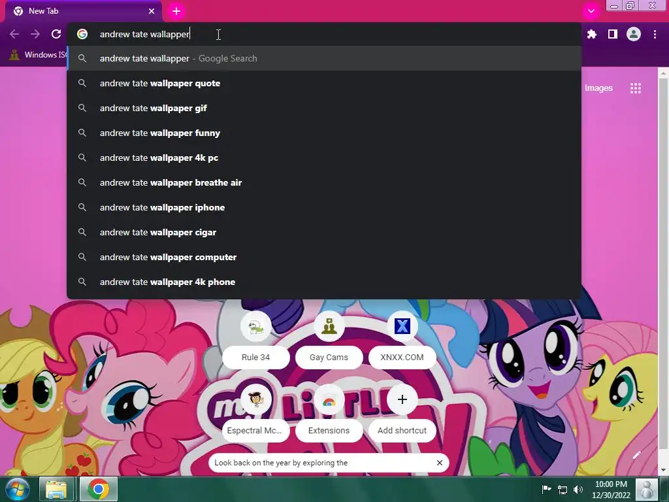The width and height of the screenshot is (669, 502).
Task: Click the page scrollbar down arrow
Action: [x=664, y=470]
